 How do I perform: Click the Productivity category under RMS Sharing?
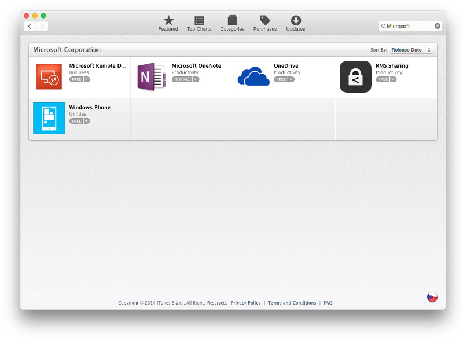point(389,72)
